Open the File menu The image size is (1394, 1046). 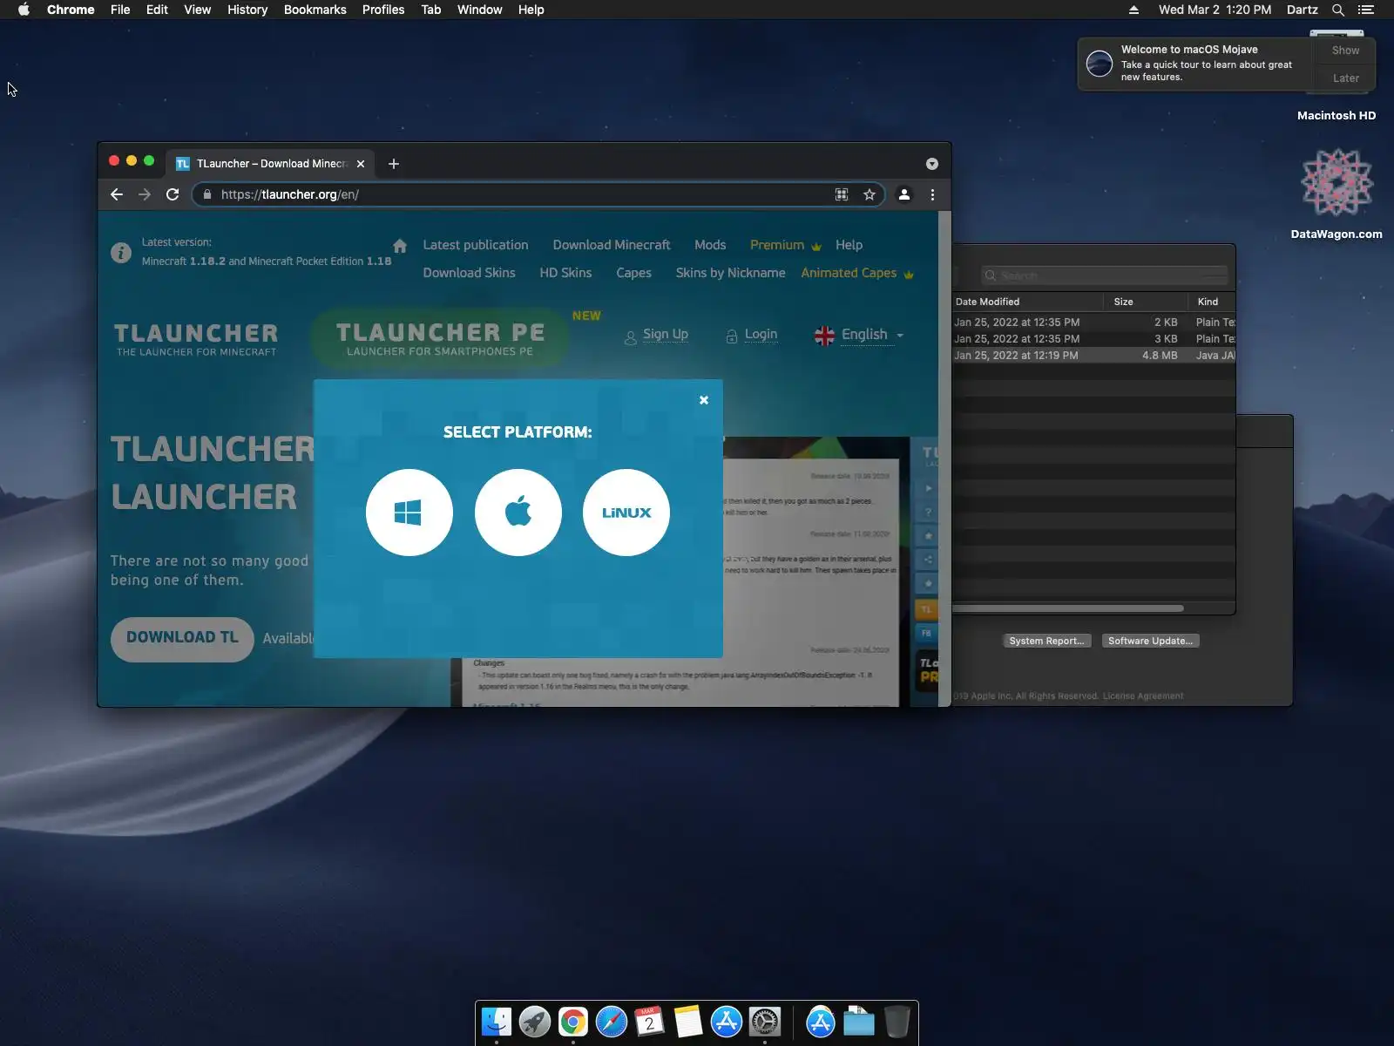tap(120, 10)
